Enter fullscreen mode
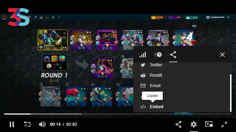236x132 pixels. [224, 124]
